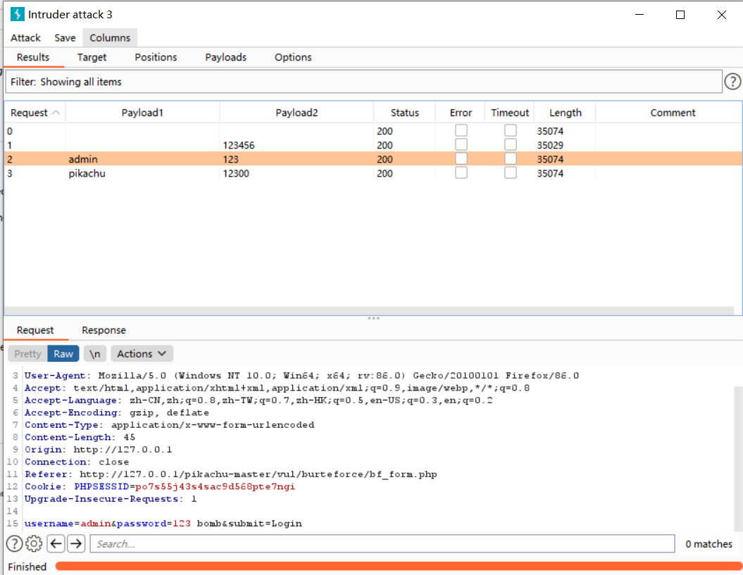
Task: Click the 12300 payload cell
Action: click(x=236, y=173)
